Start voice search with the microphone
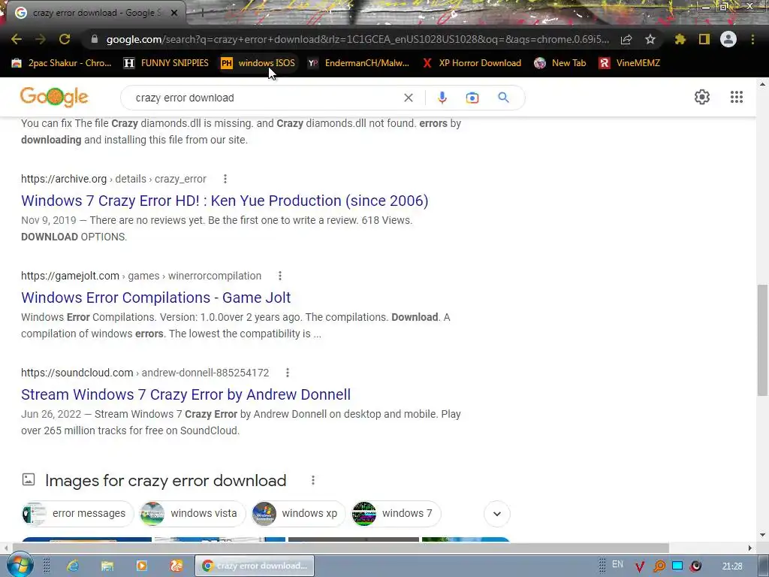 pos(442,98)
